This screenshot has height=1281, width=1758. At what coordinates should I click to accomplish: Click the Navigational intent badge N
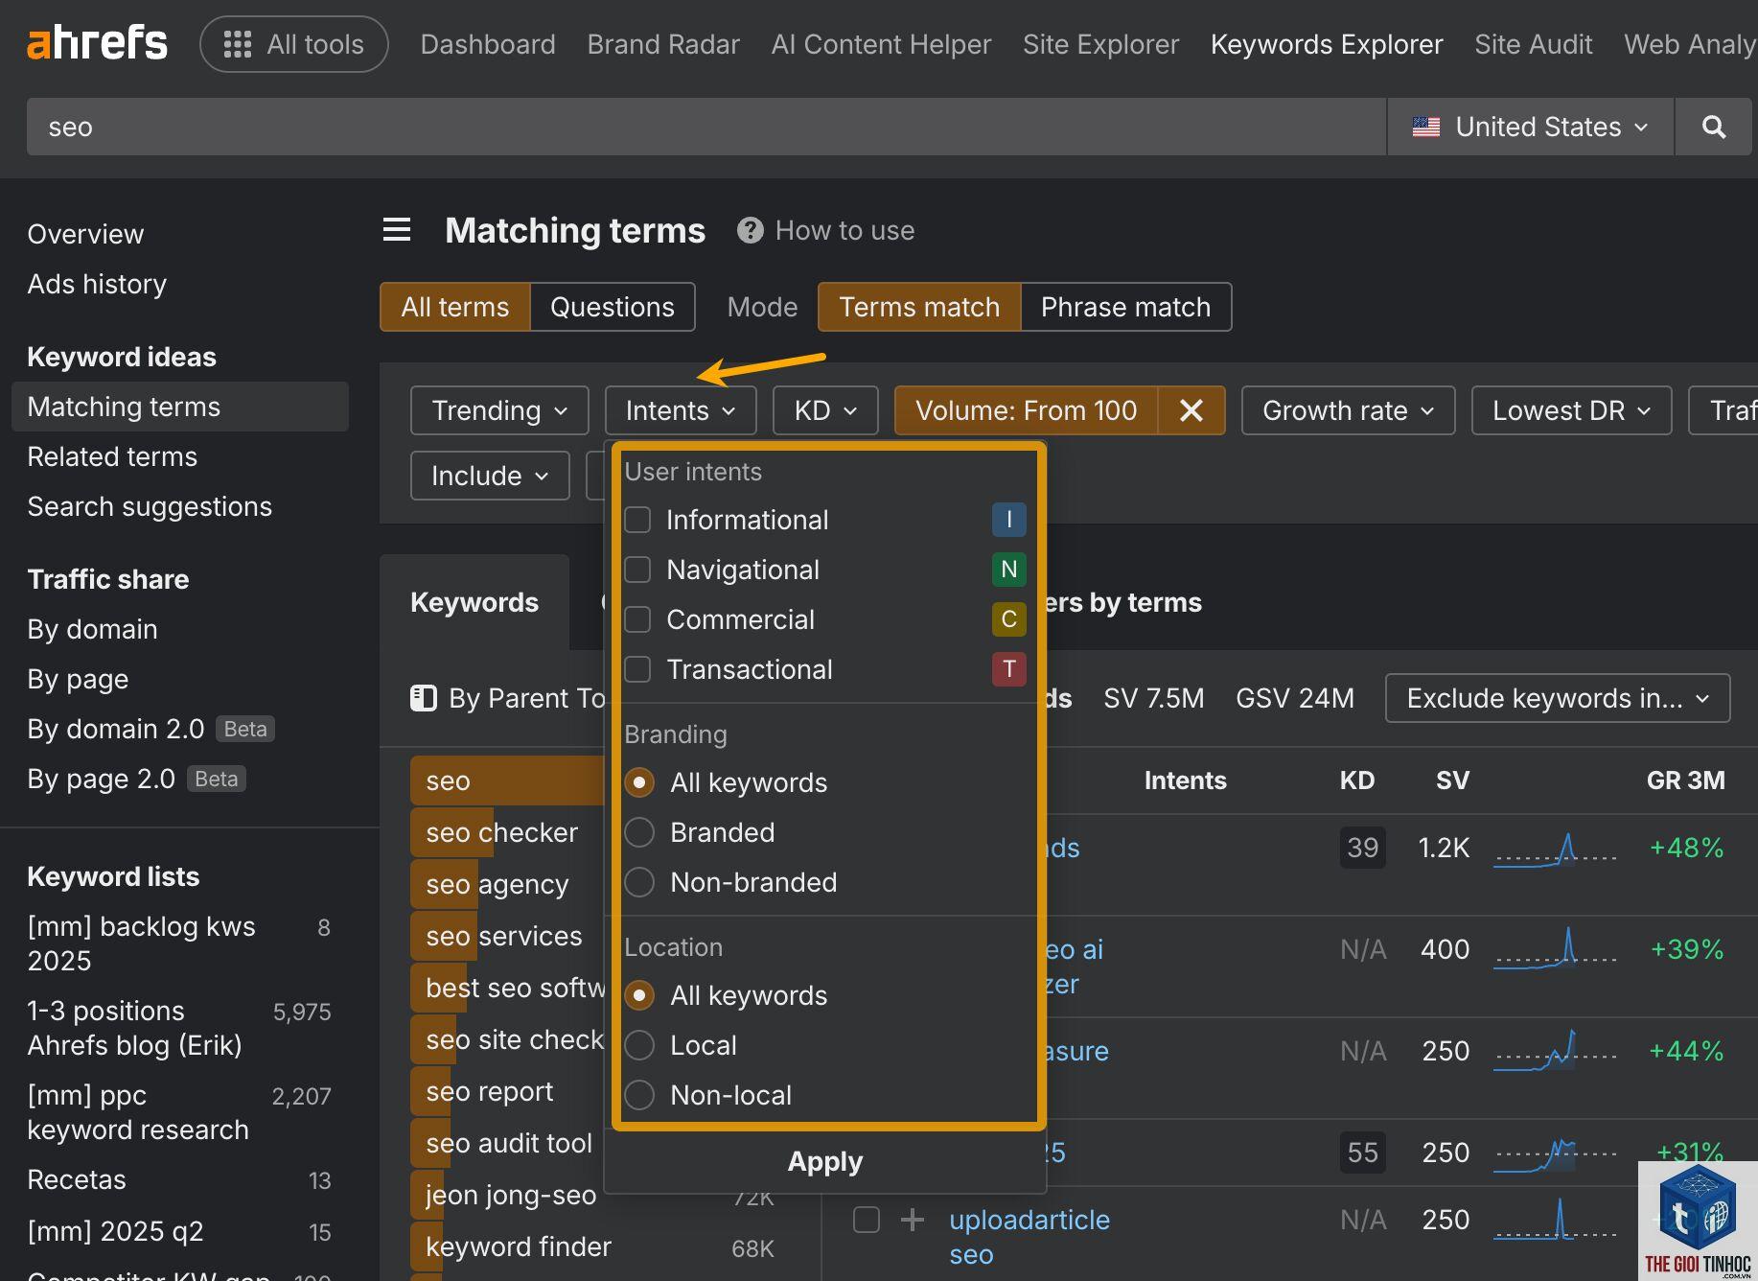pyautogui.click(x=1008, y=570)
